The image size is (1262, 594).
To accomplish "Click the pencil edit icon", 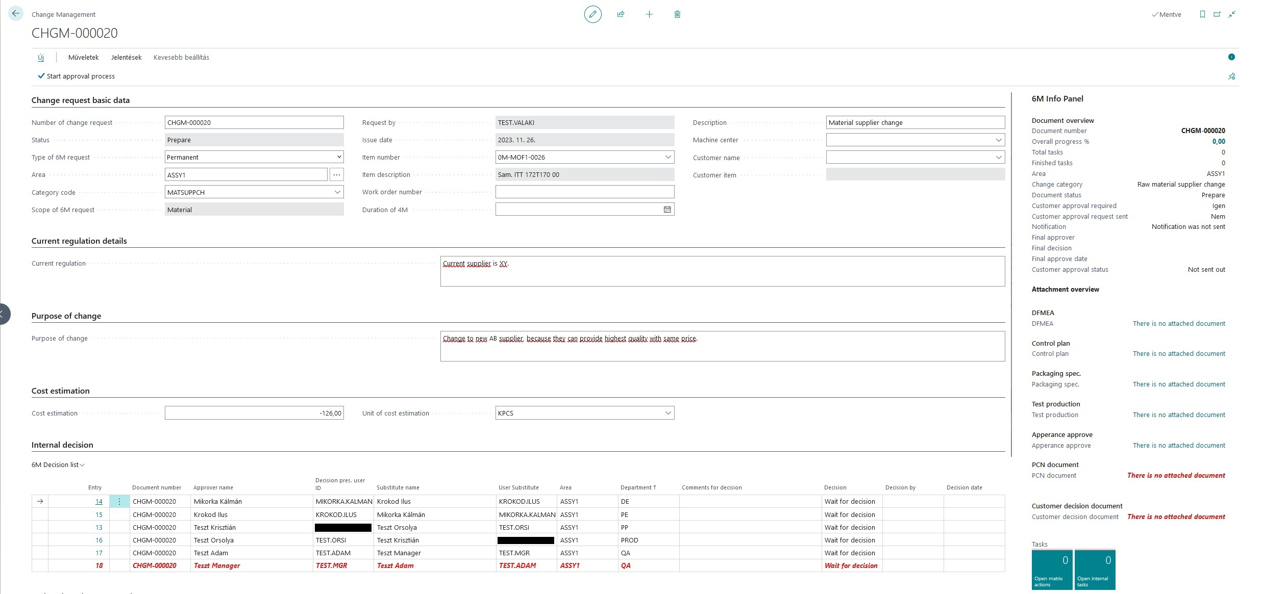I will pyautogui.click(x=592, y=14).
